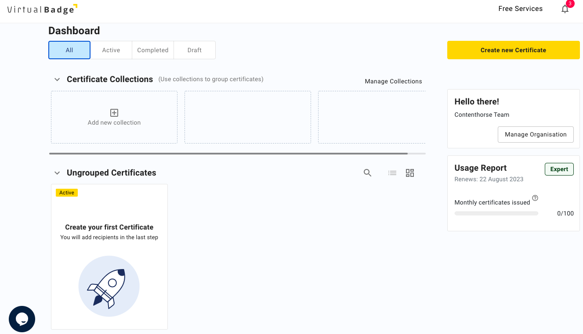Viewport: 583px width, 334px height.
Task: Switch certificates to grid view
Action: (409, 173)
